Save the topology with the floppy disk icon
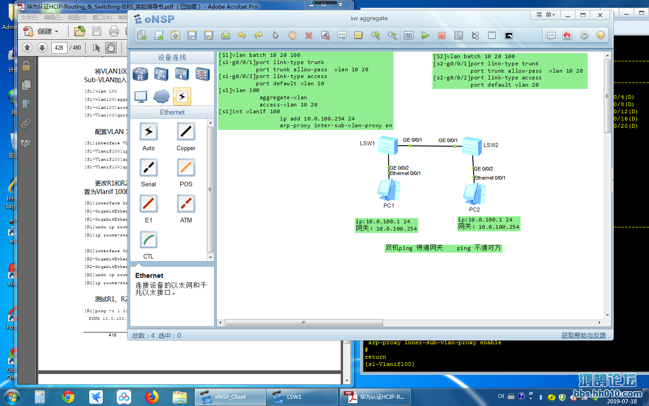 [x=192, y=35]
